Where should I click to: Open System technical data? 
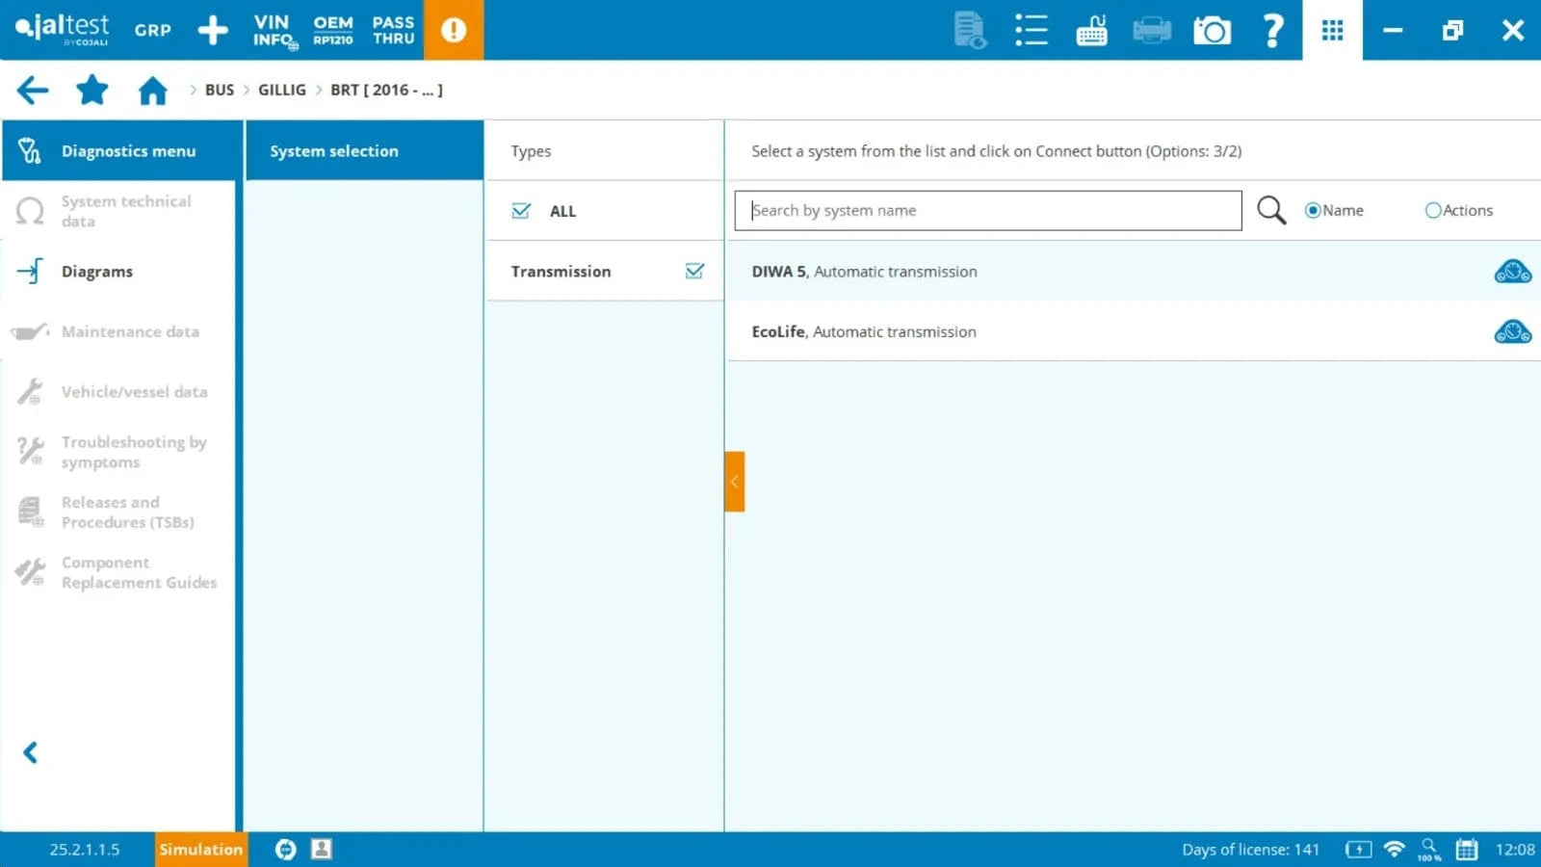(x=118, y=211)
